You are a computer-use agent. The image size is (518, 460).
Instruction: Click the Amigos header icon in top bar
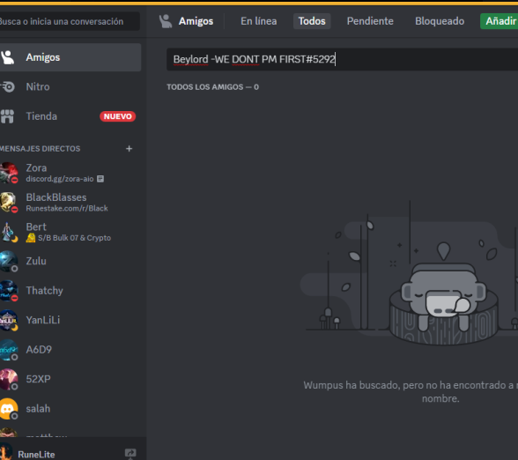166,21
